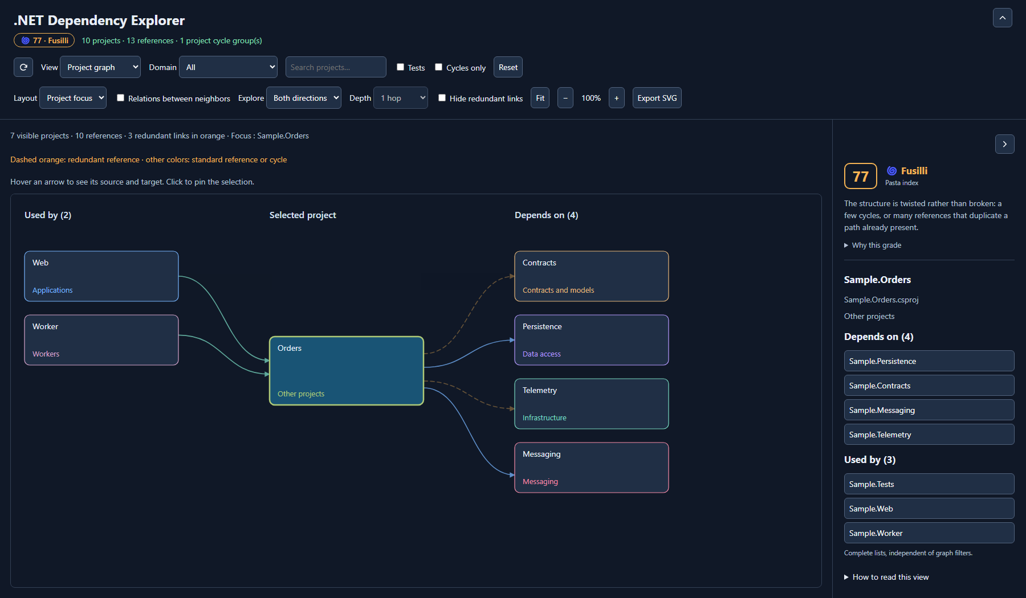Open Sample.Telemetry in Depends on list
This screenshot has height=598, width=1026.
[929, 435]
